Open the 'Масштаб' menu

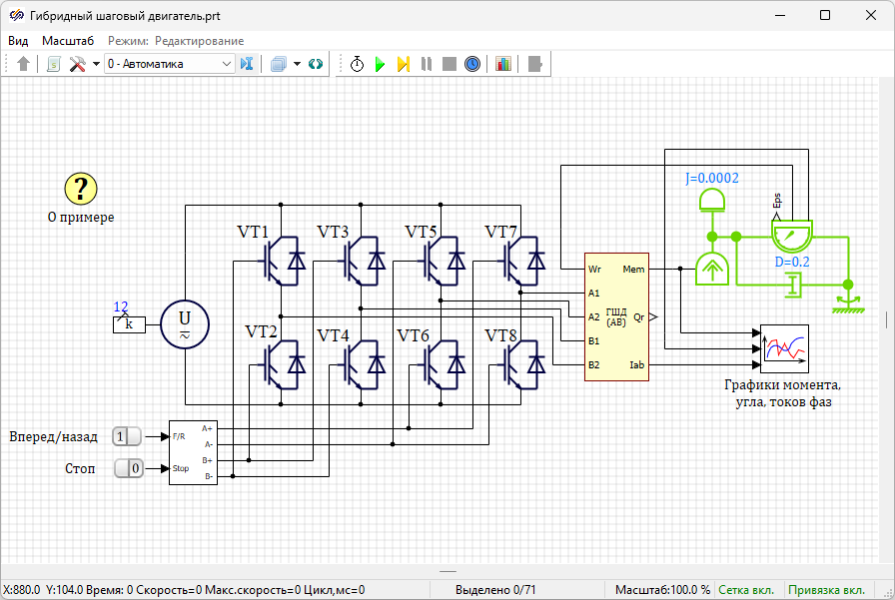point(68,41)
